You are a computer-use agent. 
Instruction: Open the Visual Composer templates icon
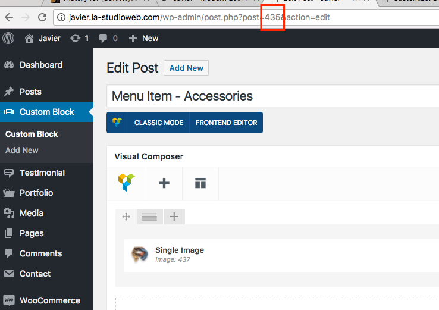[x=200, y=183]
